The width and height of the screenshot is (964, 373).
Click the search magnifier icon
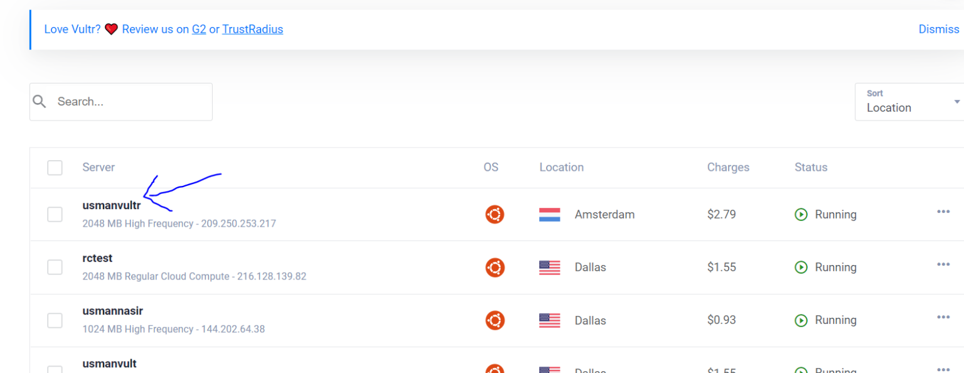[39, 101]
